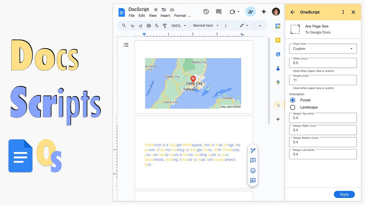Open the Format menu

tap(180, 16)
